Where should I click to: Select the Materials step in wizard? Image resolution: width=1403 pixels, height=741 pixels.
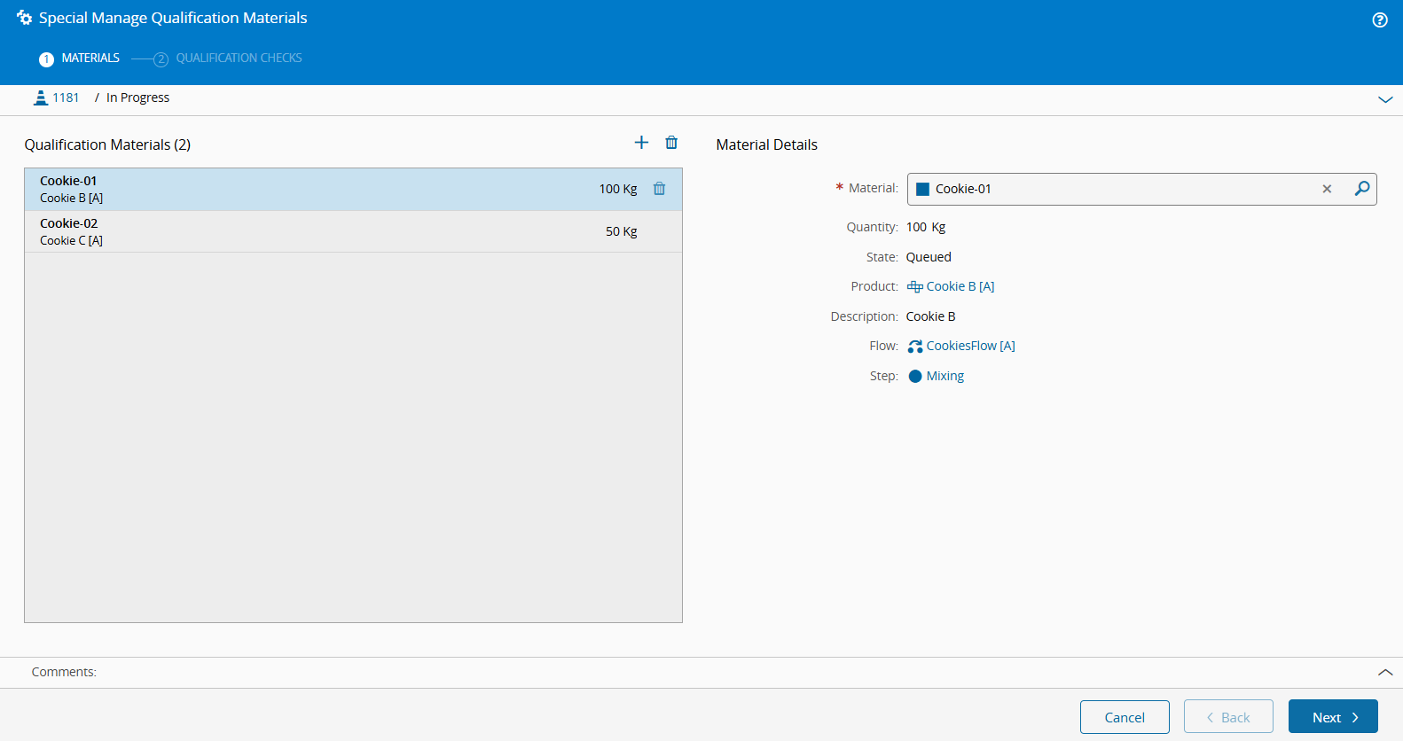[90, 58]
